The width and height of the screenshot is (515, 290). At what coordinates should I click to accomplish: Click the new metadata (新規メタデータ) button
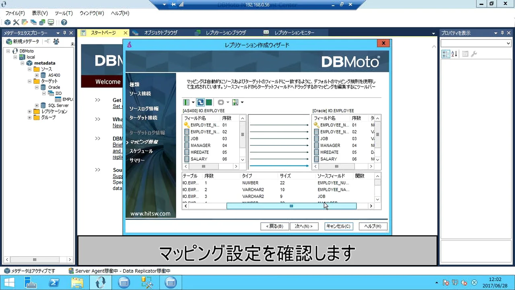pyautogui.click(x=23, y=41)
